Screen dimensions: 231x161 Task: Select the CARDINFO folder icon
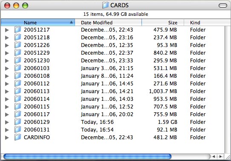tap(17, 137)
